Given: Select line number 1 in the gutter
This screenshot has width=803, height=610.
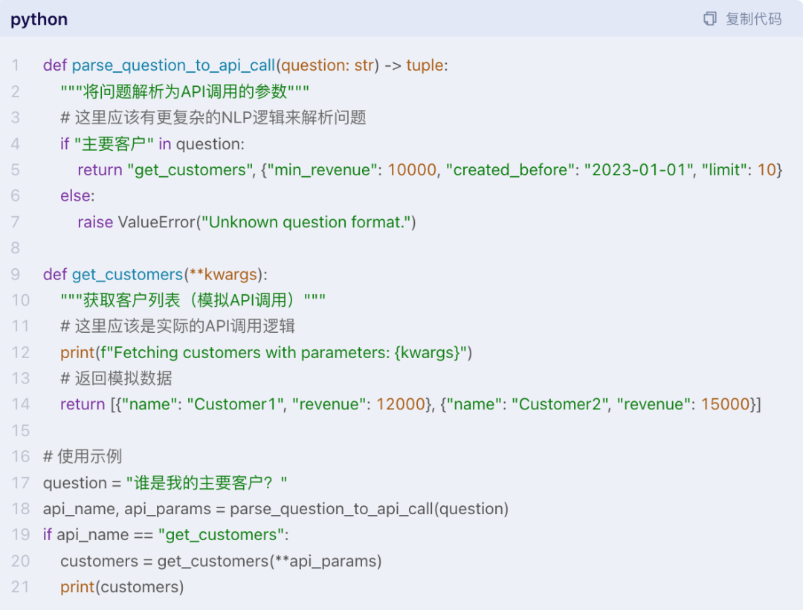Looking at the screenshot, I should click(x=16, y=65).
